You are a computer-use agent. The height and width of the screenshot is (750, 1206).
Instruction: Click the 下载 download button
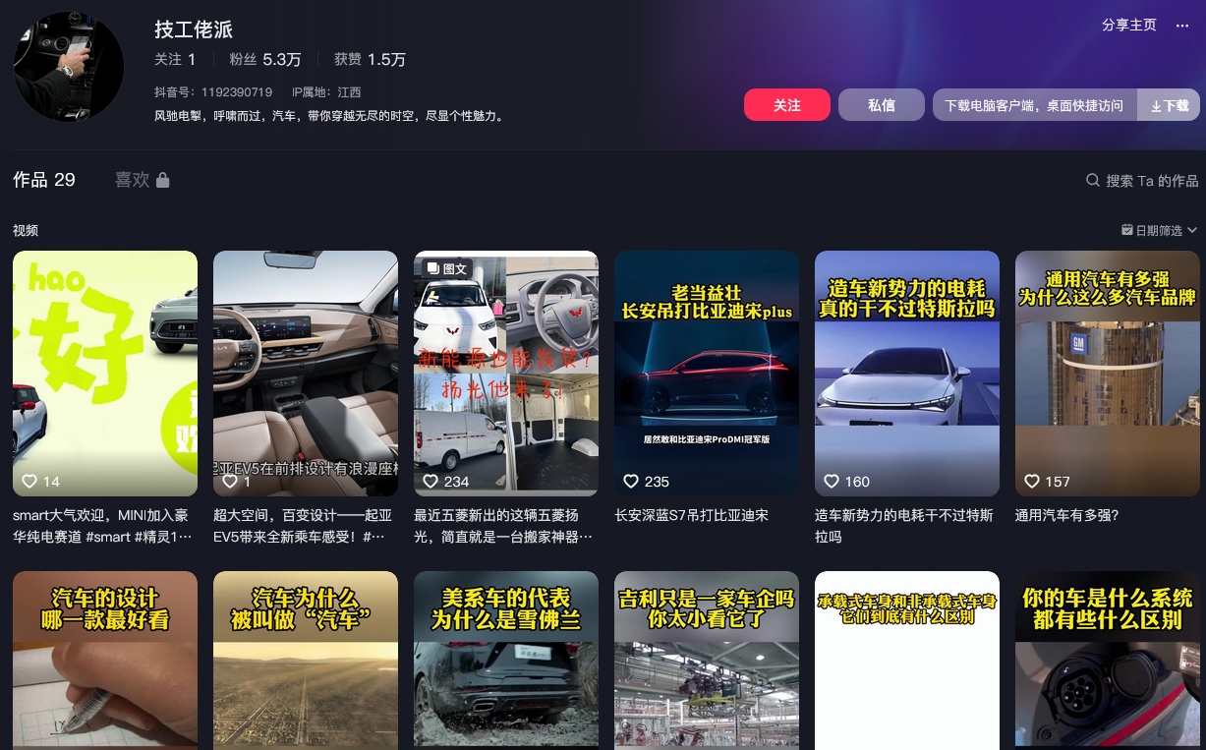pos(1169,105)
